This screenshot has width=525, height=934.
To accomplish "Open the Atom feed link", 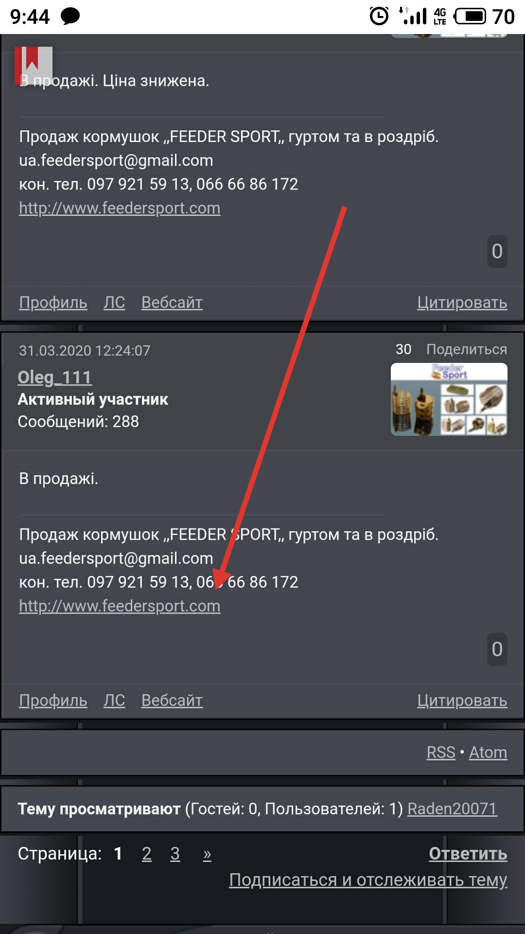I will click(x=488, y=752).
